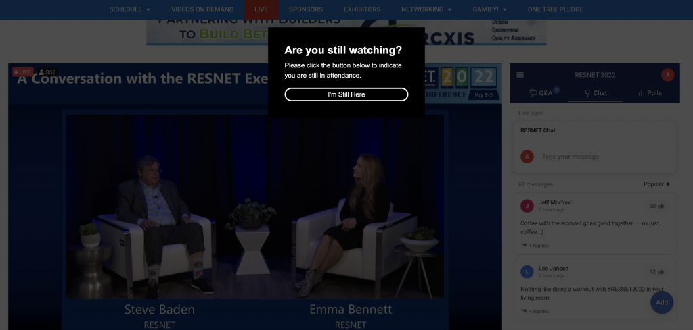Open the Popular sort dropdown
Screen dimensions: 693x330
coord(656,184)
